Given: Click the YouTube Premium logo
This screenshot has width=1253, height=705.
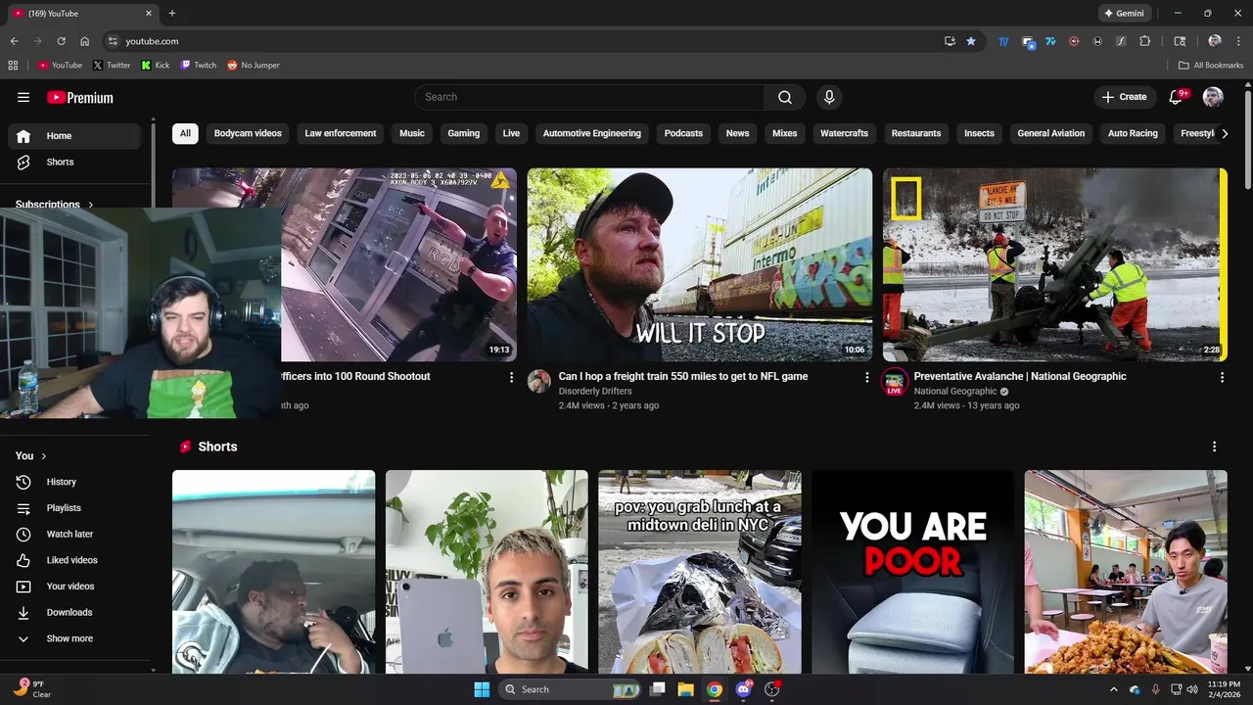Looking at the screenshot, I should pos(80,98).
